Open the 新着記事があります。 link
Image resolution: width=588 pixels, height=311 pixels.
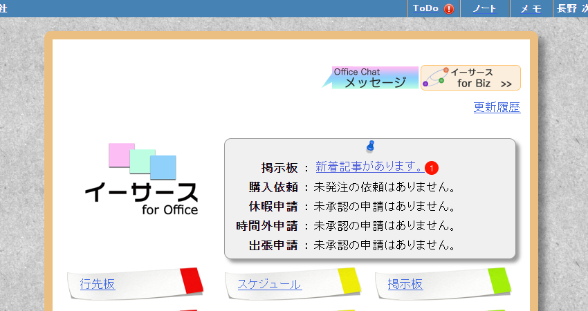coord(370,167)
